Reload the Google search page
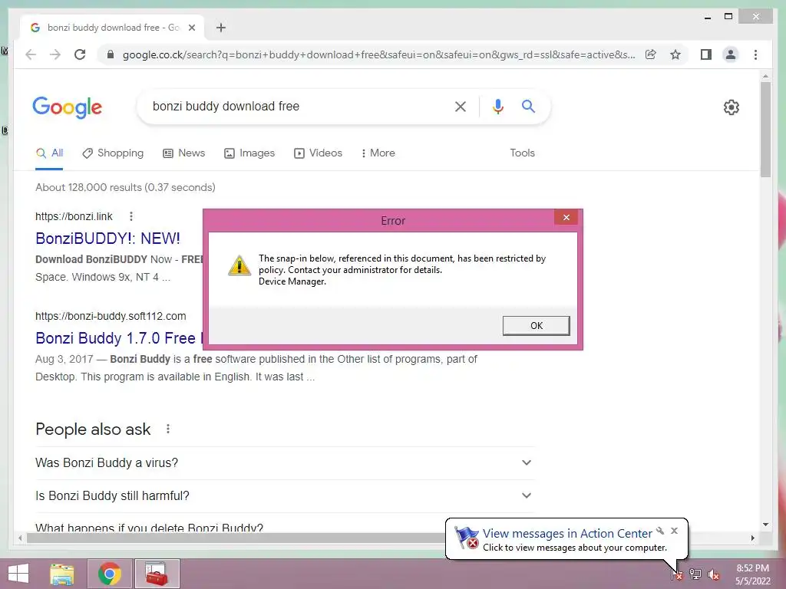This screenshot has width=786, height=589. coord(80,54)
